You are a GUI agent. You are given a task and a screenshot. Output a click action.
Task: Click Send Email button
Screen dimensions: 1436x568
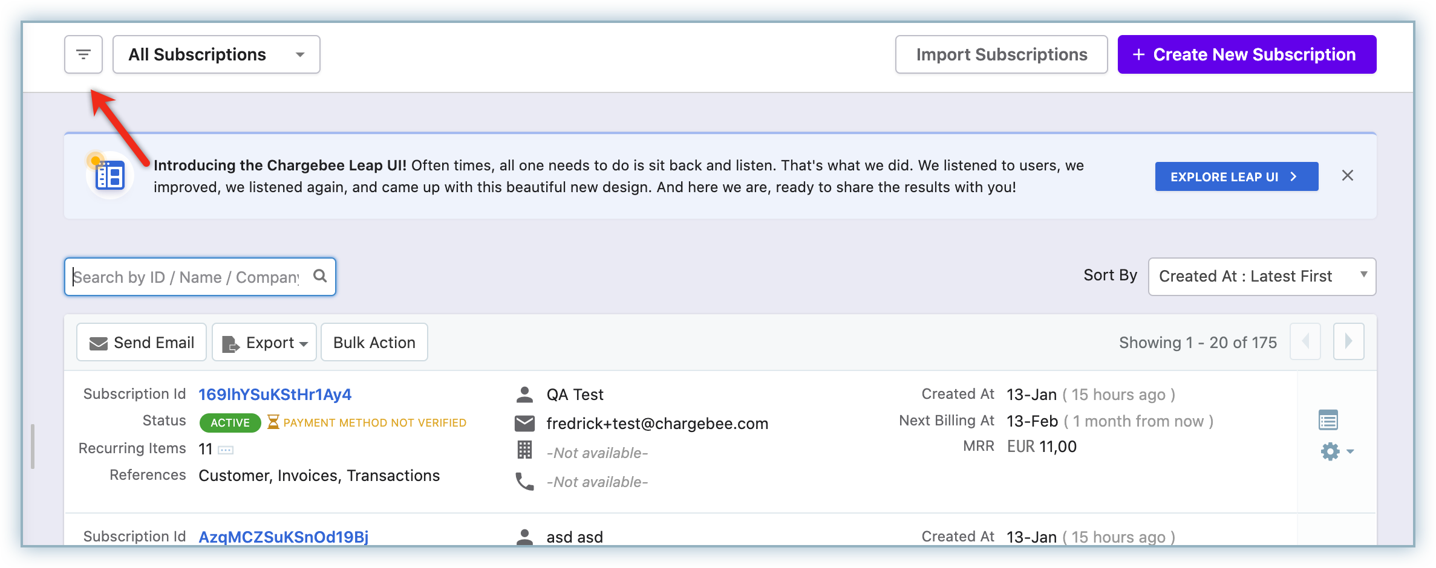(142, 343)
